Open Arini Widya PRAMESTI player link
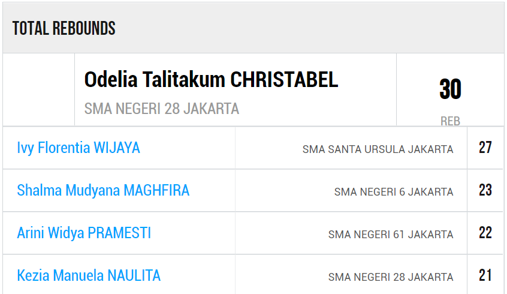 click(84, 233)
